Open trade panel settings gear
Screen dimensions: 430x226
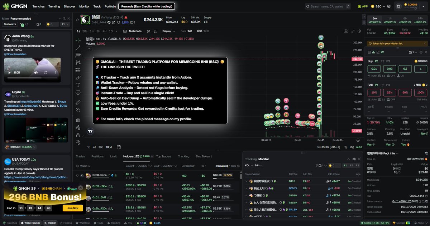click(x=421, y=52)
